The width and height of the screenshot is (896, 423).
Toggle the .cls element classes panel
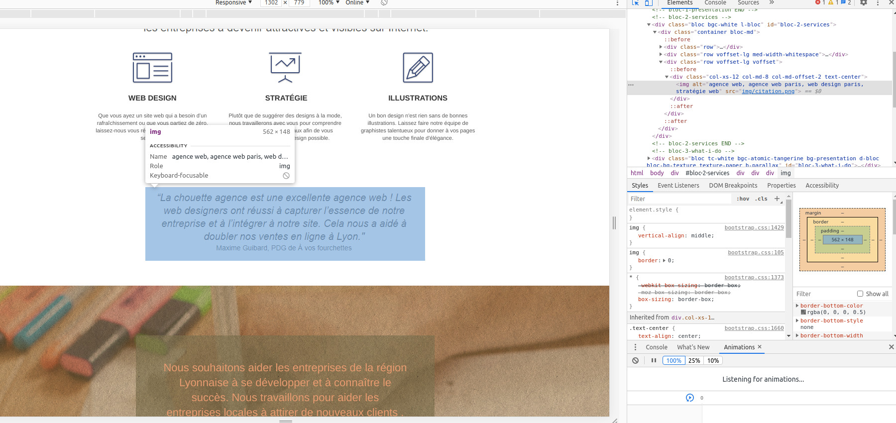pyautogui.click(x=761, y=199)
